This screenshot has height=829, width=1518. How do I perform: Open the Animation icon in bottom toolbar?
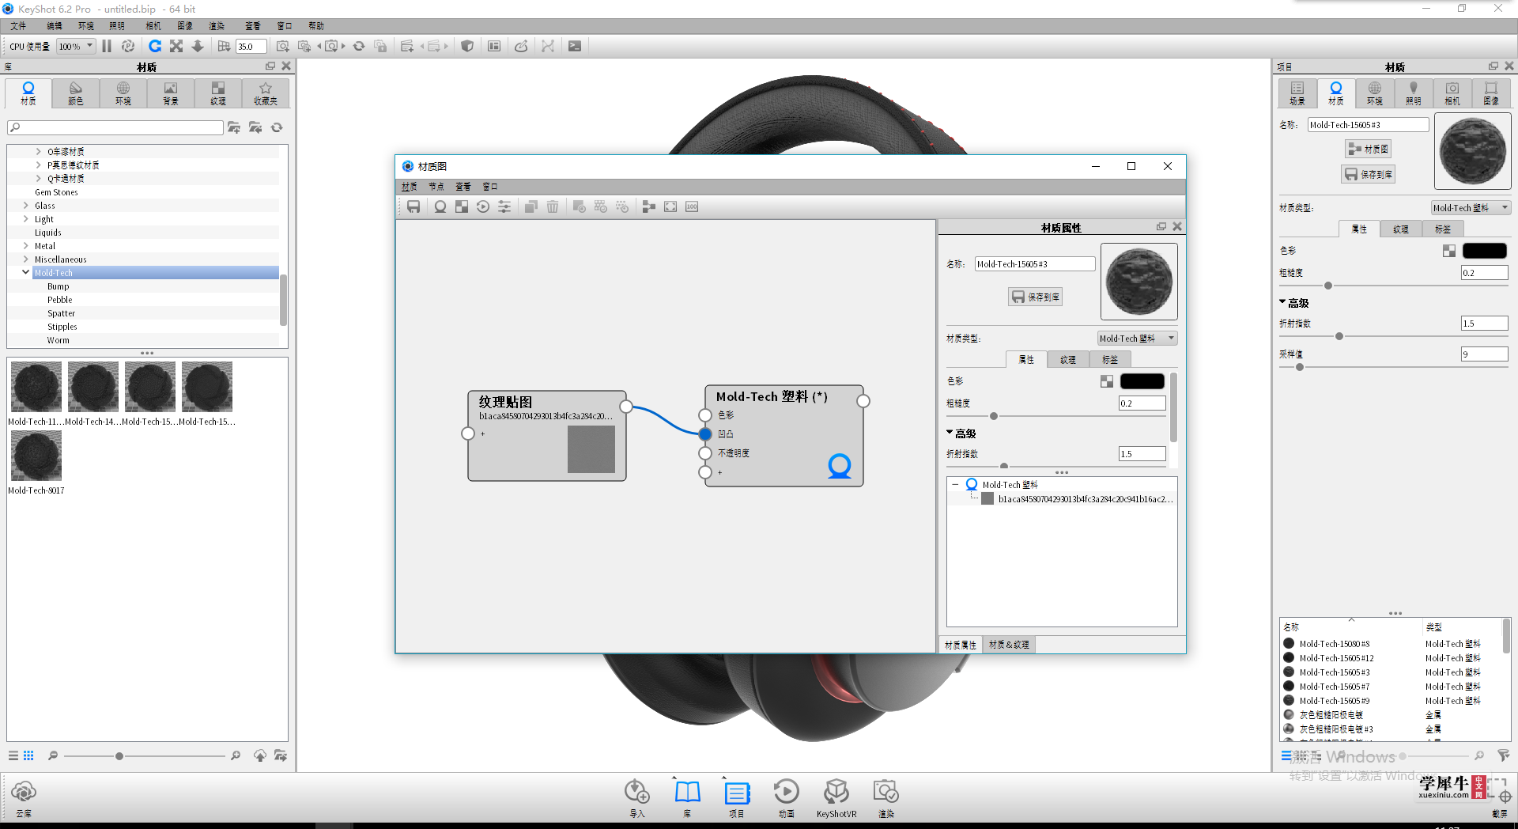[786, 792]
